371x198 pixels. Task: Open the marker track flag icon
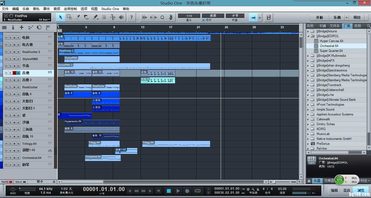[48, 27]
